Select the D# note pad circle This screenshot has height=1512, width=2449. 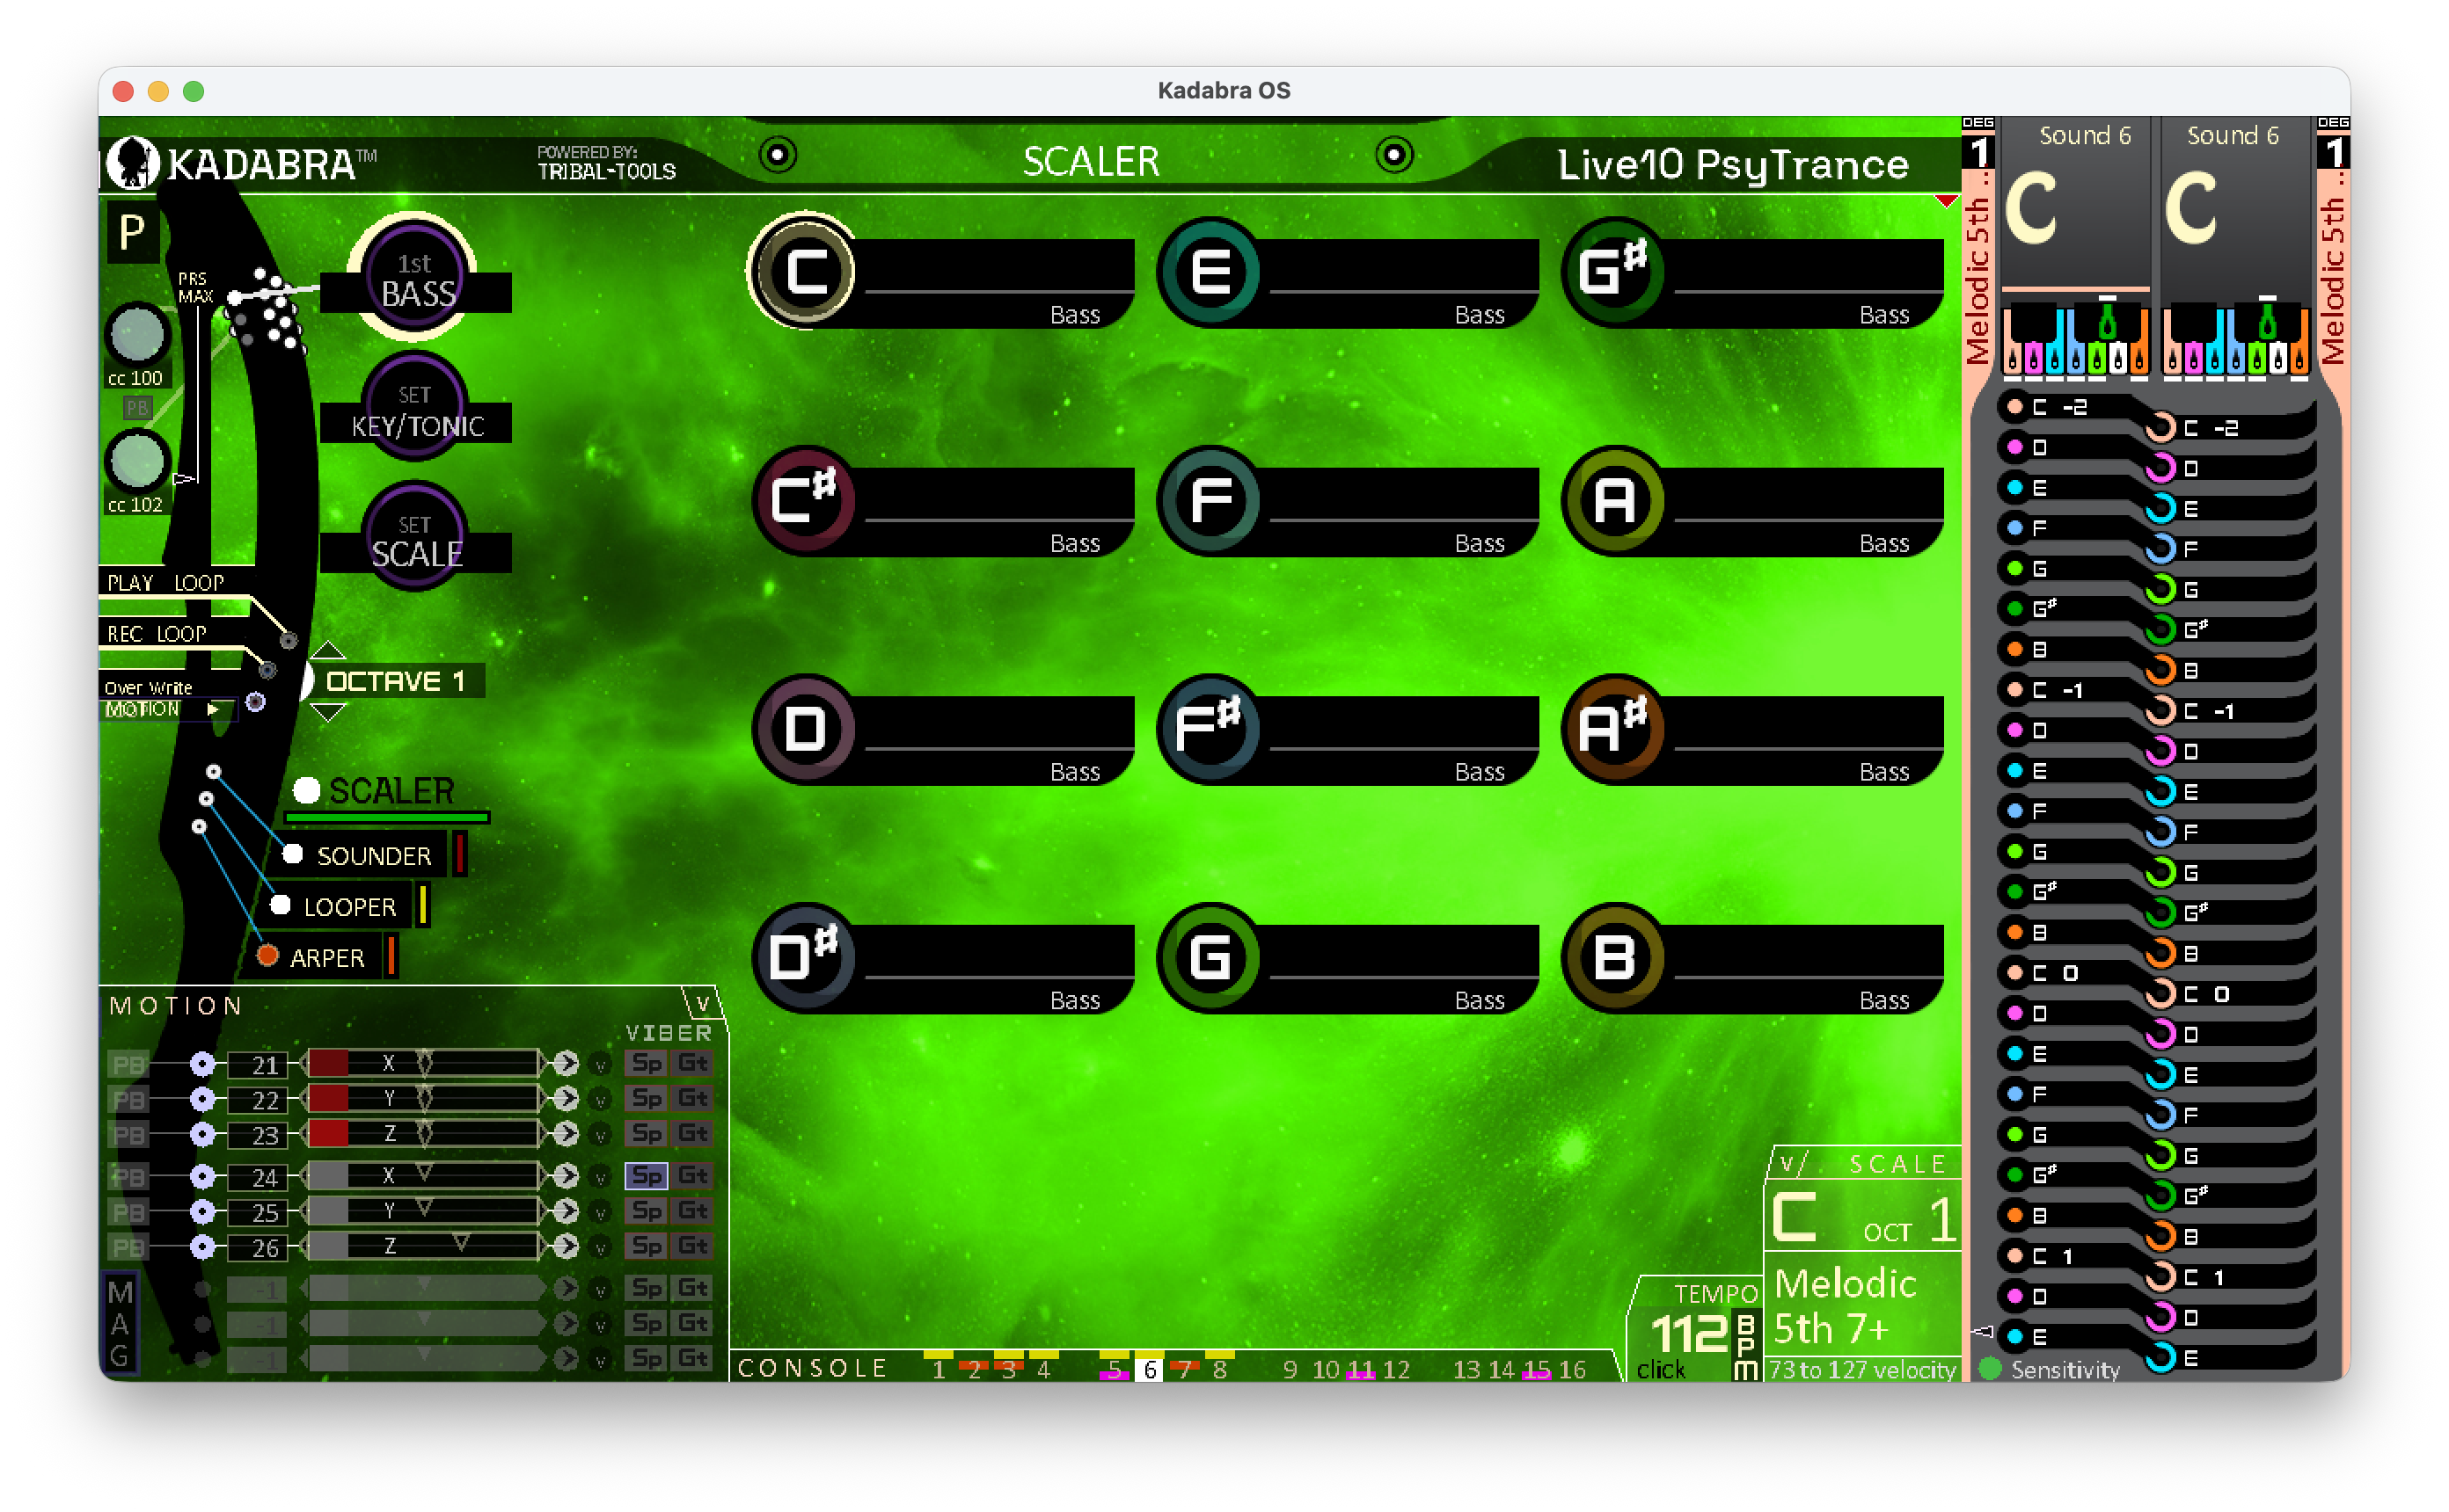click(x=802, y=957)
